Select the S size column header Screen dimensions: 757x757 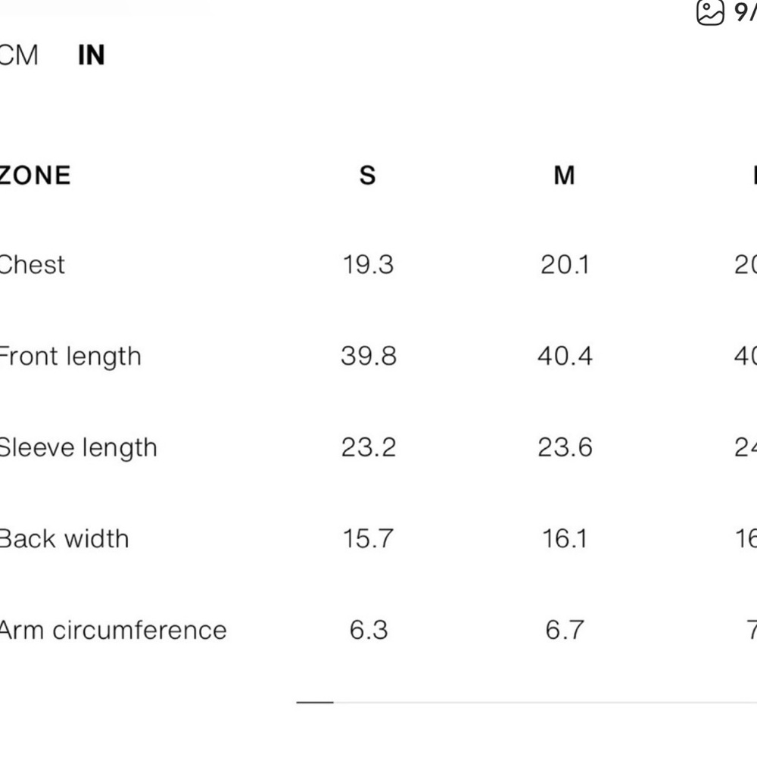(x=367, y=176)
